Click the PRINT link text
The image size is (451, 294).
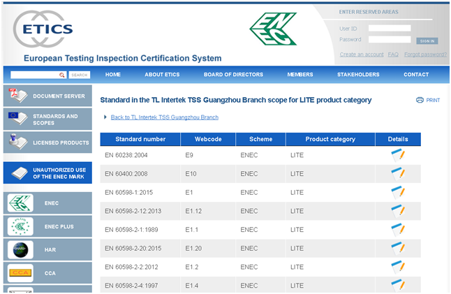coord(433,100)
